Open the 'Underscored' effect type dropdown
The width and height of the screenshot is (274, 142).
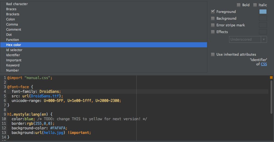(x=248, y=39)
